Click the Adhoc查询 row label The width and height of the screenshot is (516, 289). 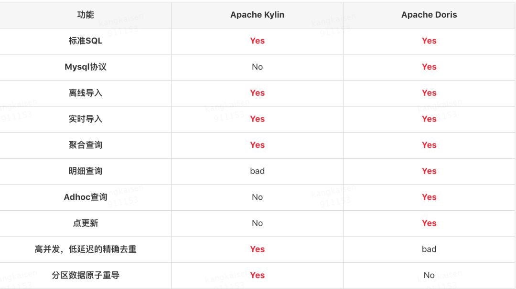pos(86,197)
